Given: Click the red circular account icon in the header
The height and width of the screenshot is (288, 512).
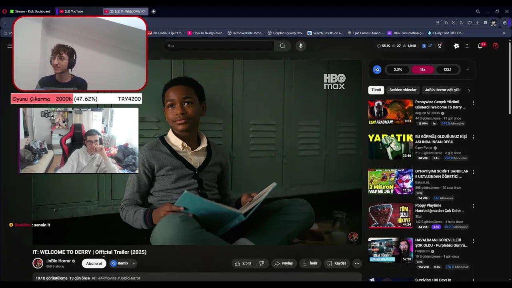Looking at the screenshot, I should [496, 46].
